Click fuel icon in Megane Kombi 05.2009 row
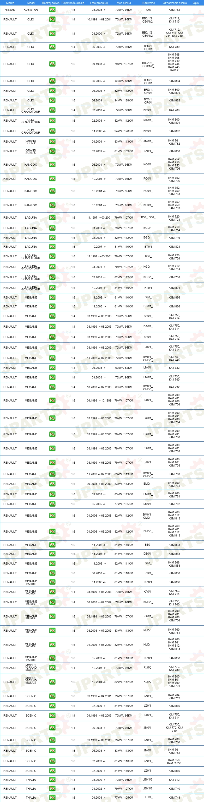 (52, 658)
